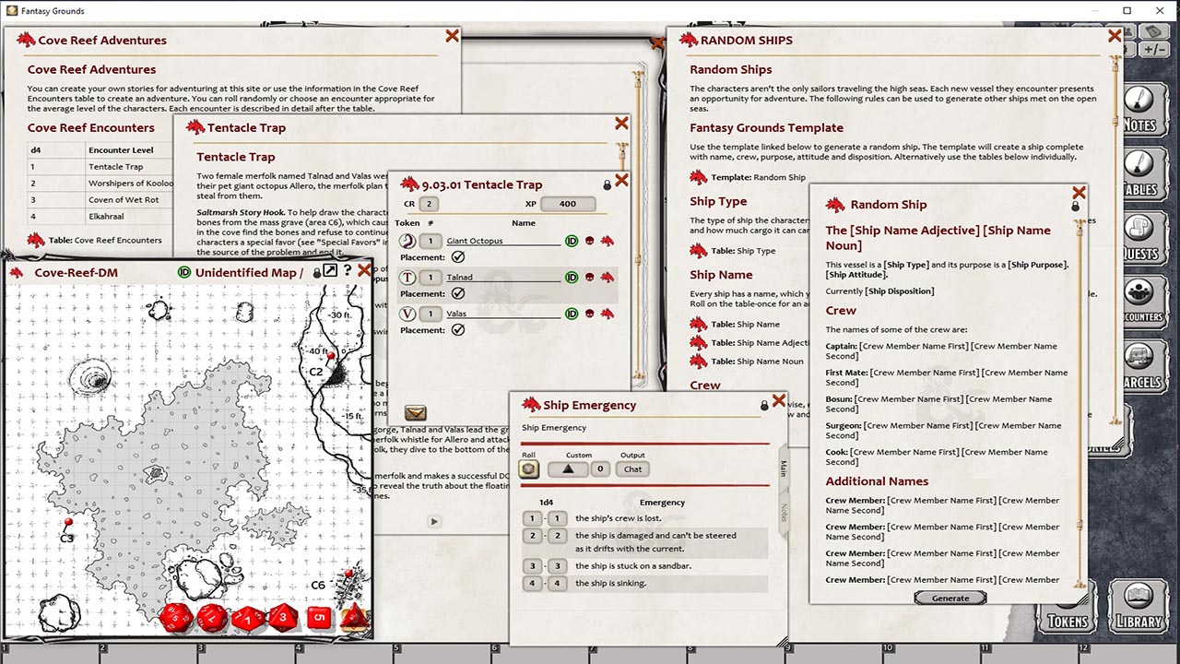
Task: Click the help question mark on Cove-Reef-DM map
Action: (348, 269)
